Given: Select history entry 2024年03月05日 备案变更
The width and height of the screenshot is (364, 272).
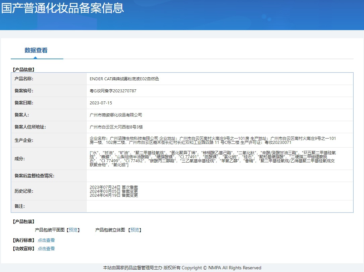Looking at the screenshot, I should tap(114, 191).
